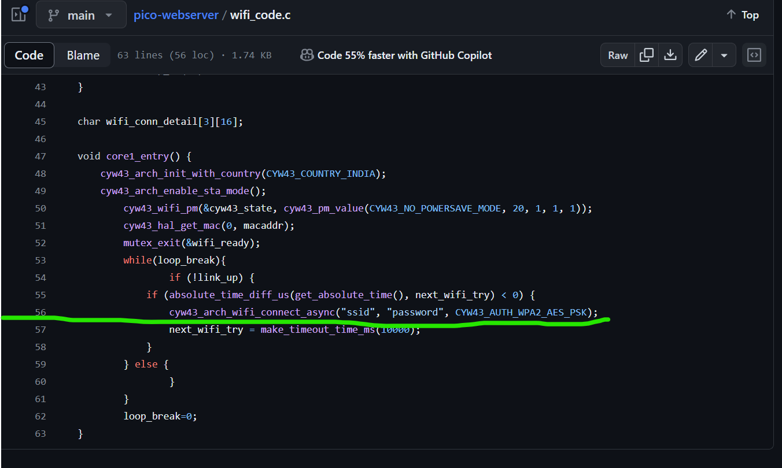Open symbols panel via code symbol icon

pos(754,55)
